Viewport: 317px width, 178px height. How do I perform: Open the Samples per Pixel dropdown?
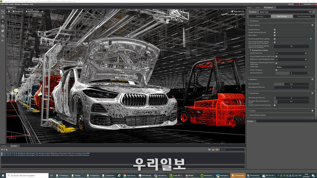pos(291,53)
